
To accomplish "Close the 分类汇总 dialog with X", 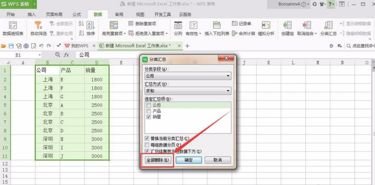I will click(226, 58).
